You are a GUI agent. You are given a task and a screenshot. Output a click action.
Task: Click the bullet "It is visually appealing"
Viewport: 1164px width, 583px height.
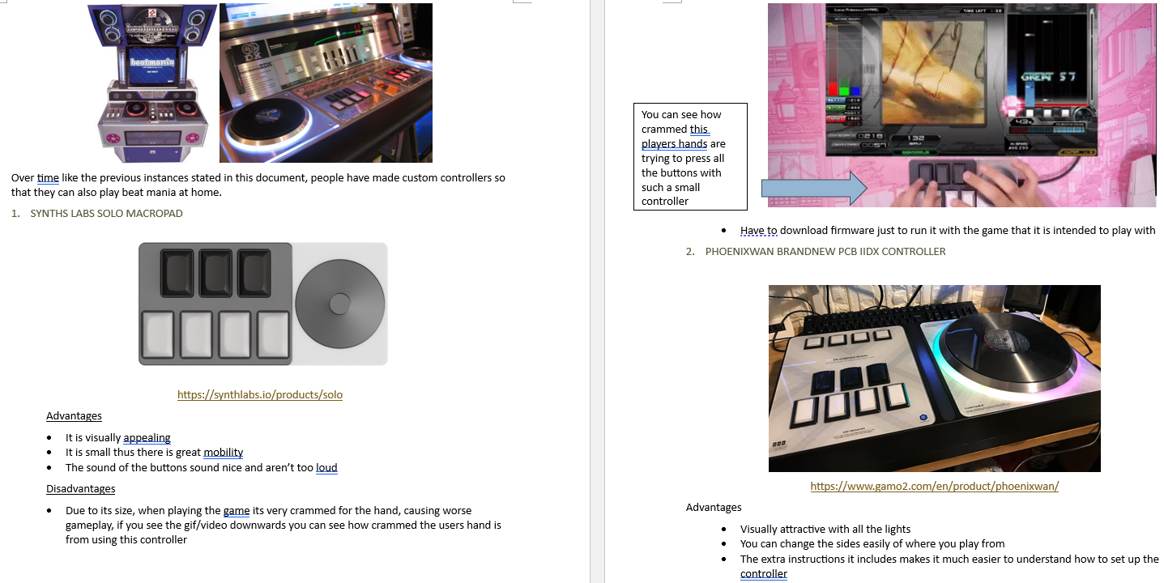tap(118, 438)
